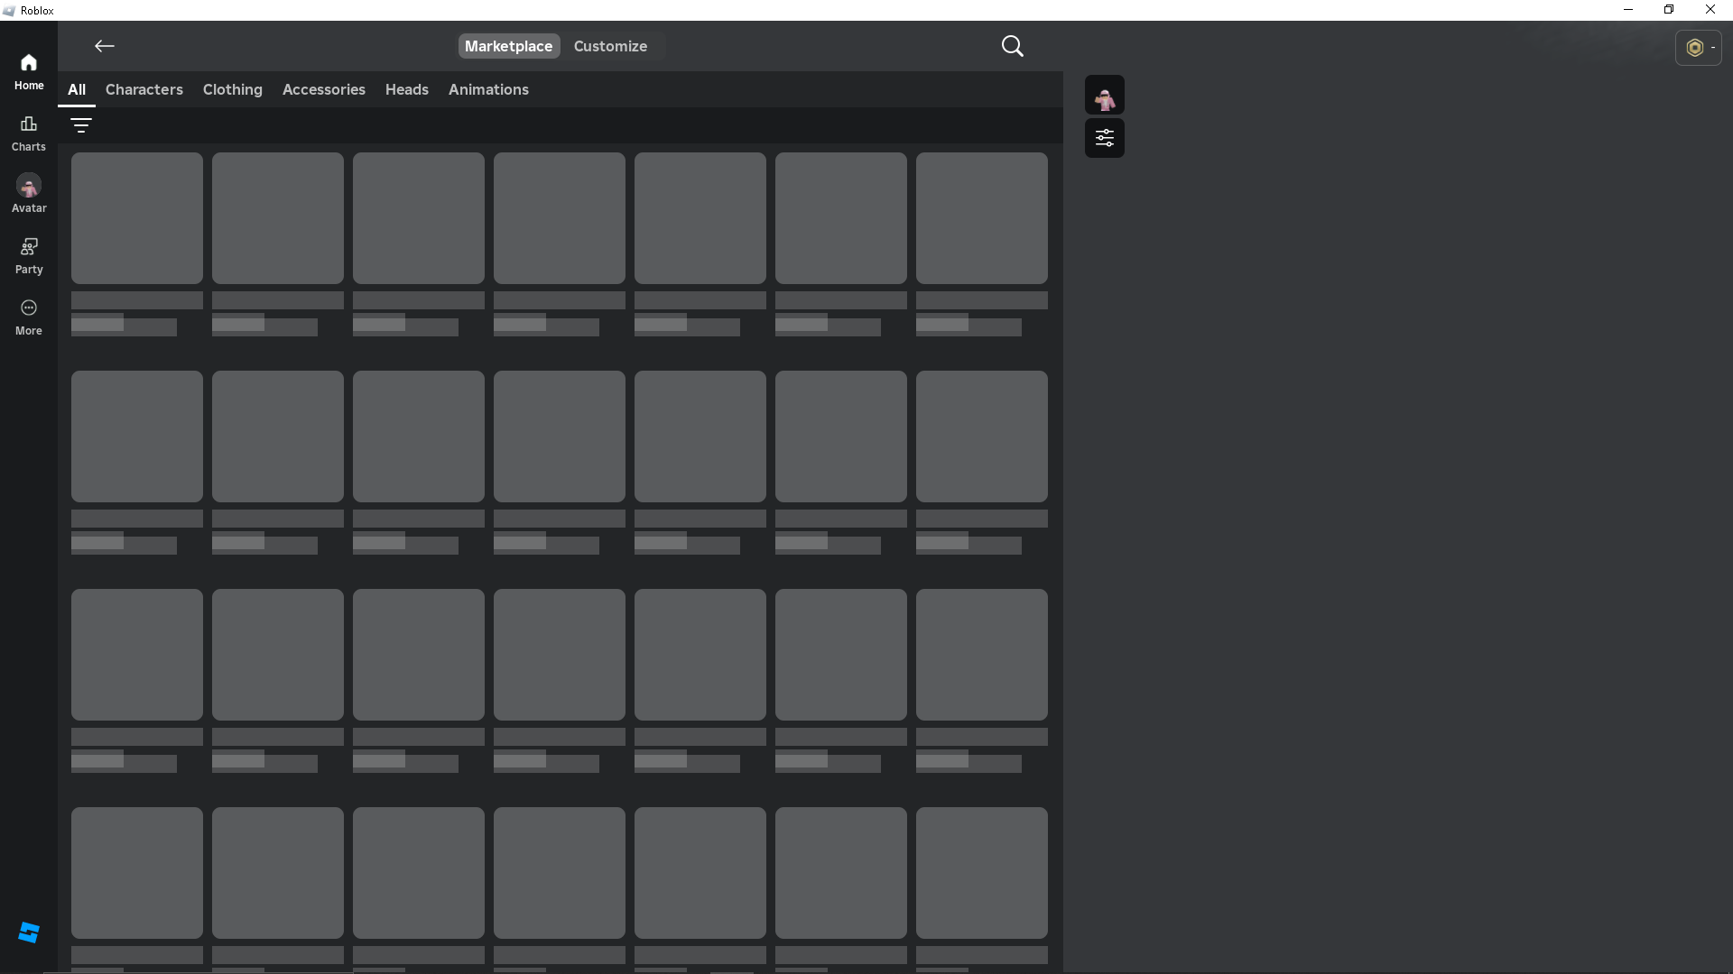This screenshot has width=1733, height=974.
Task: Switch to Customize view
Action: coord(610,46)
